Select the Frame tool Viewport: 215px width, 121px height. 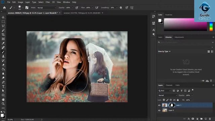coord(3,39)
